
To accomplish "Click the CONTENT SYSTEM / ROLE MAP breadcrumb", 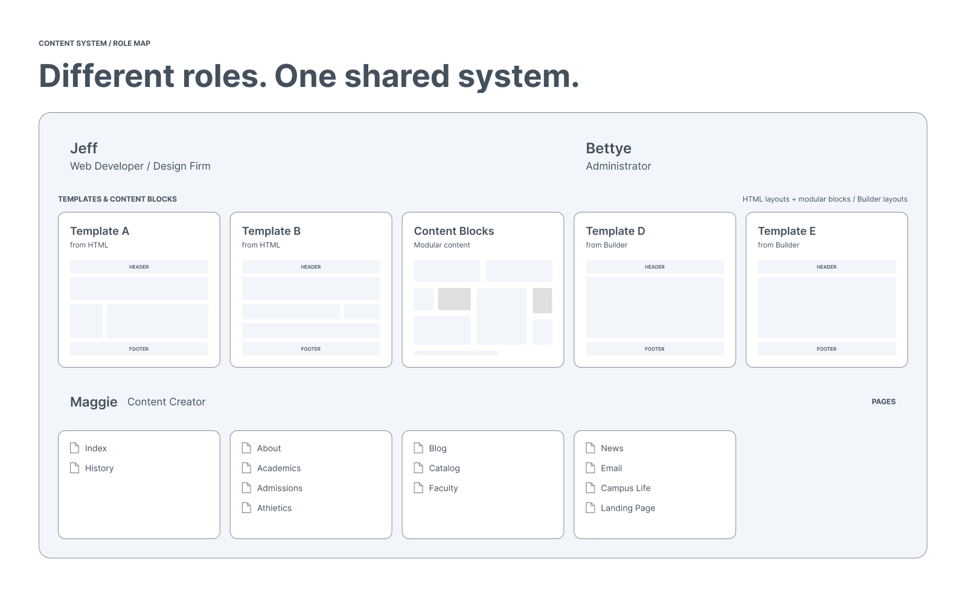I will (95, 43).
